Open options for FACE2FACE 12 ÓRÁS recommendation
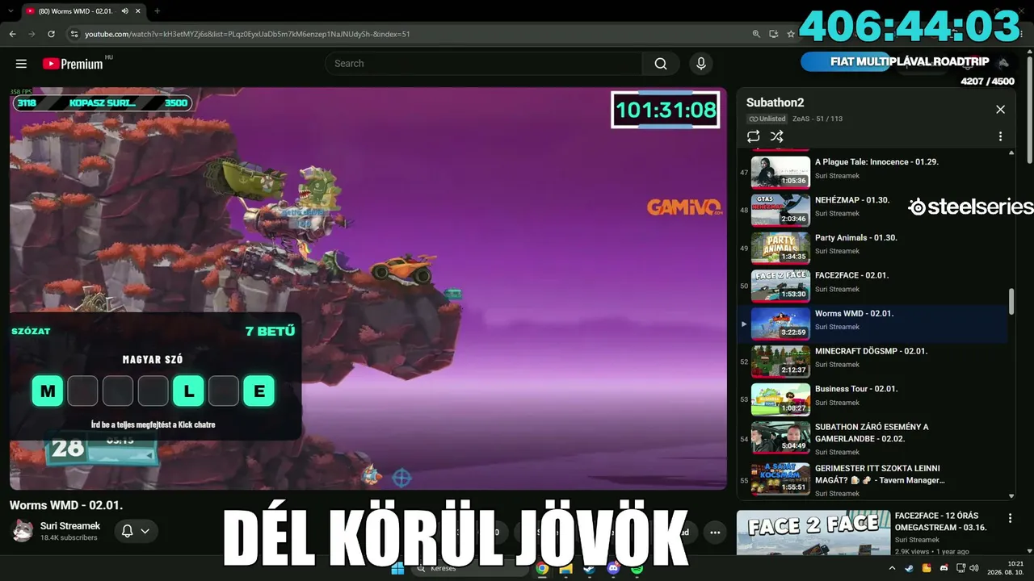The image size is (1034, 581). click(1010, 518)
